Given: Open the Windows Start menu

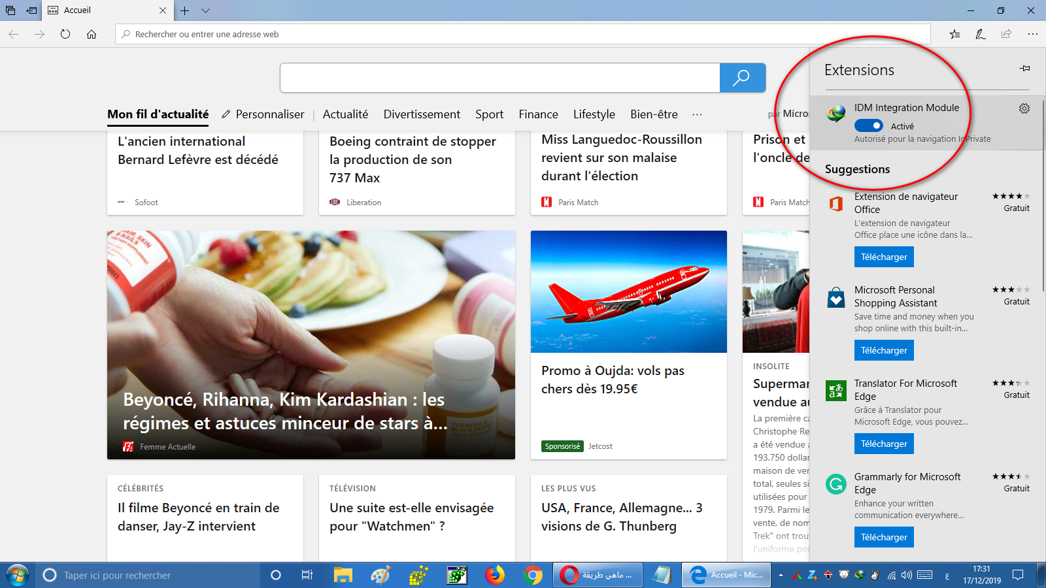Looking at the screenshot, I should [x=17, y=575].
